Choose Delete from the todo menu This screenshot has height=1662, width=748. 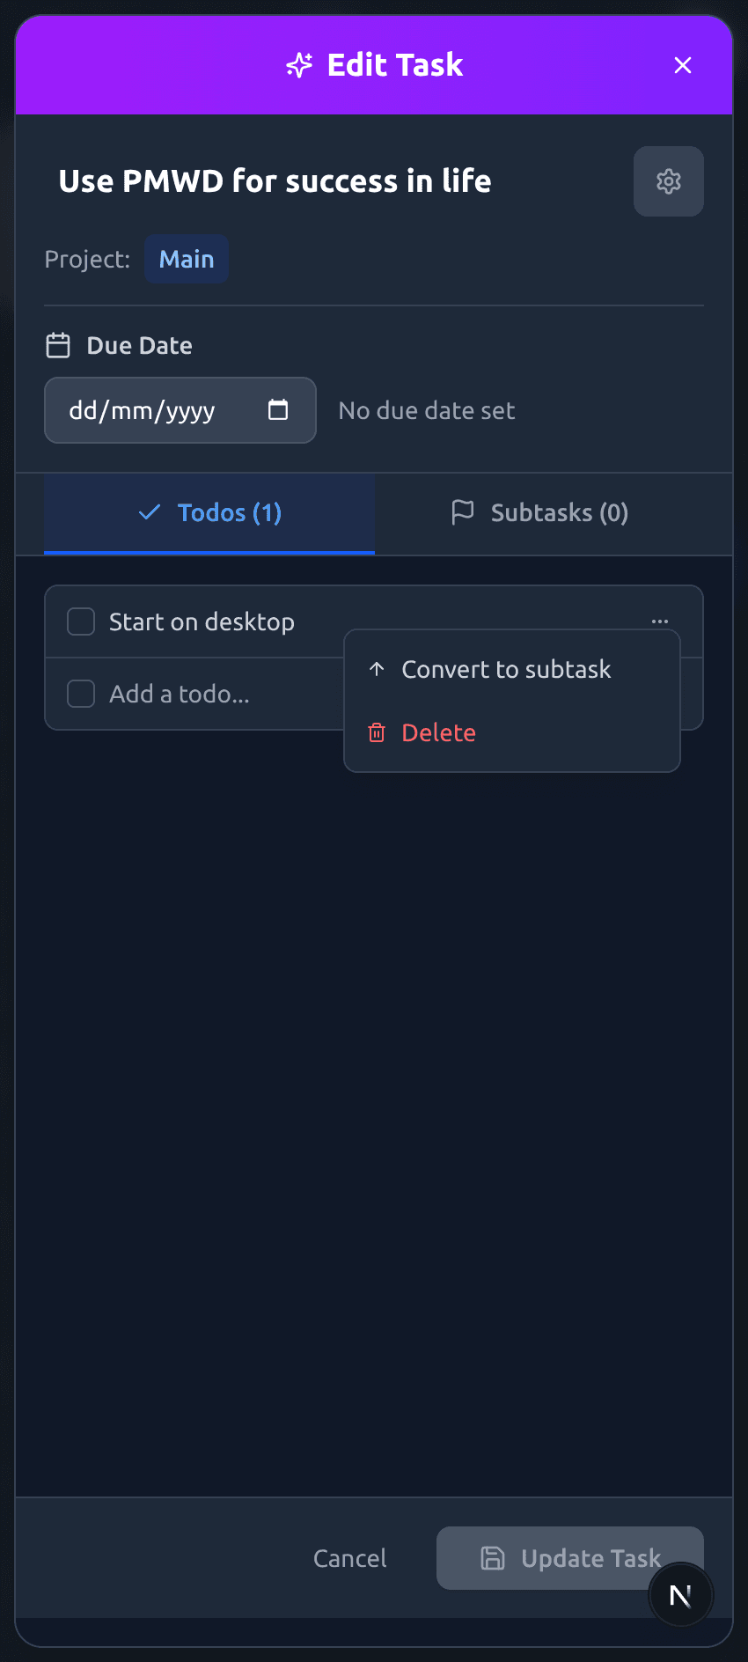[x=438, y=732]
